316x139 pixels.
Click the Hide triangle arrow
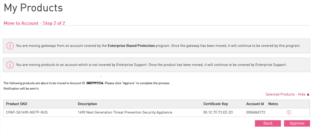click(308, 94)
